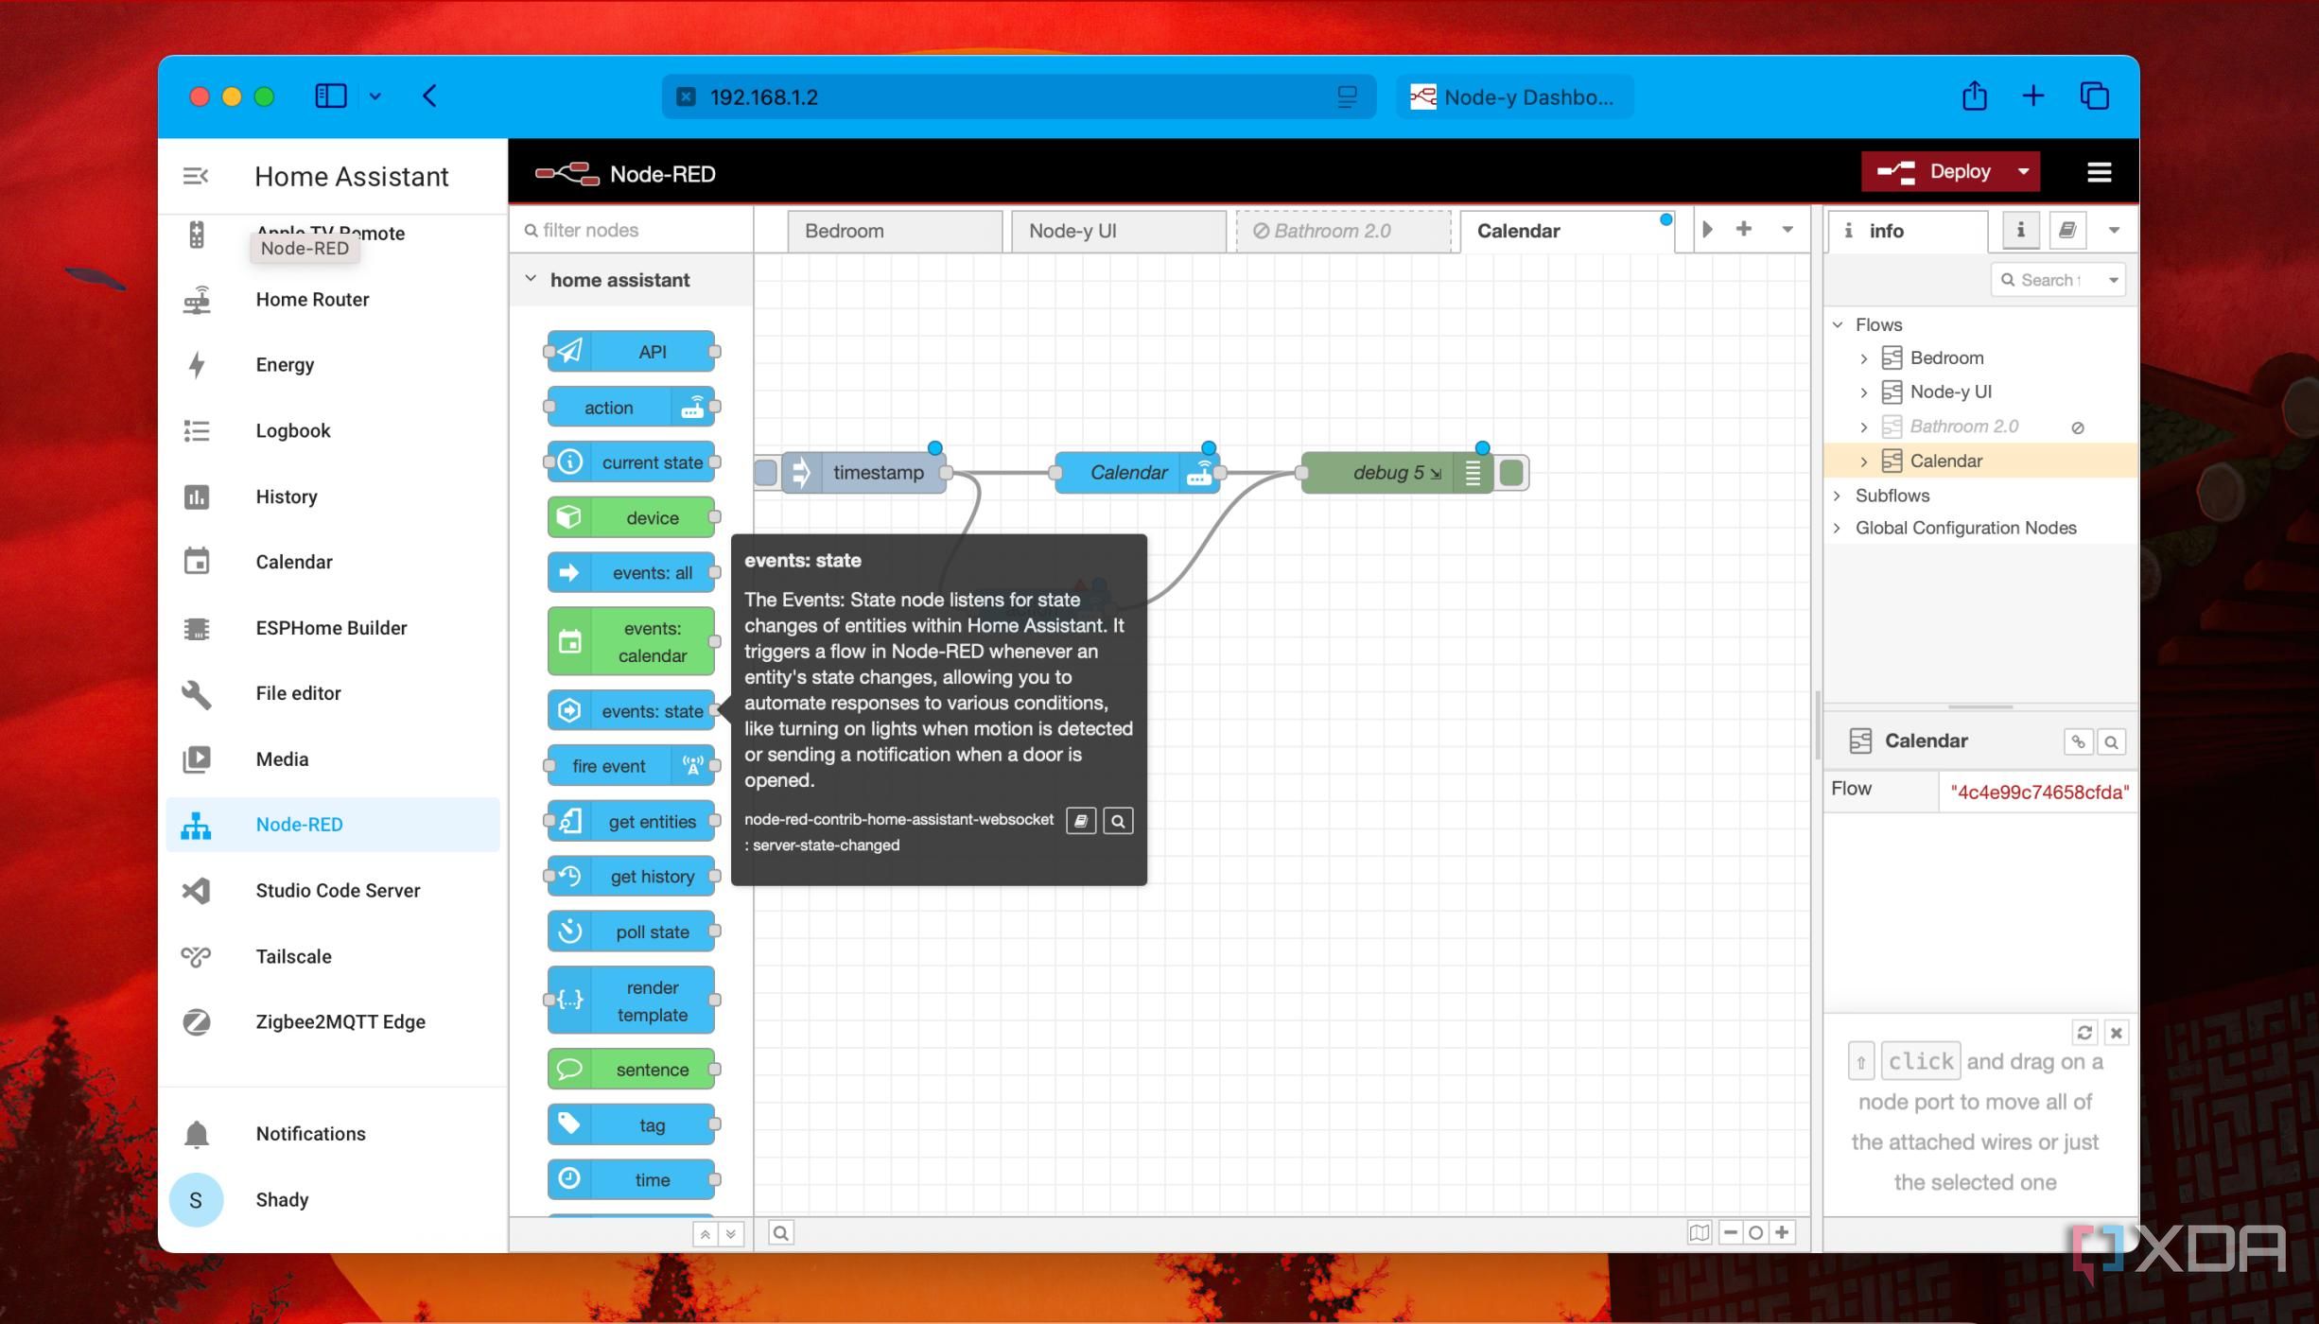Click the Notifications bell item

click(333, 1133)
